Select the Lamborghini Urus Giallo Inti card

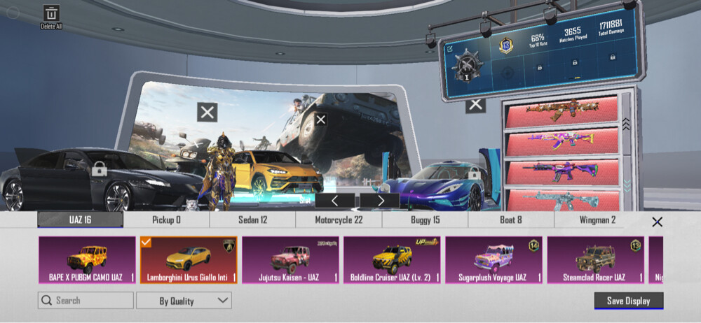[x=189, y=259]
